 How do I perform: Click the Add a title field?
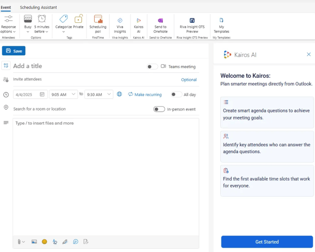pyautogui.click(x=78, y=66)
